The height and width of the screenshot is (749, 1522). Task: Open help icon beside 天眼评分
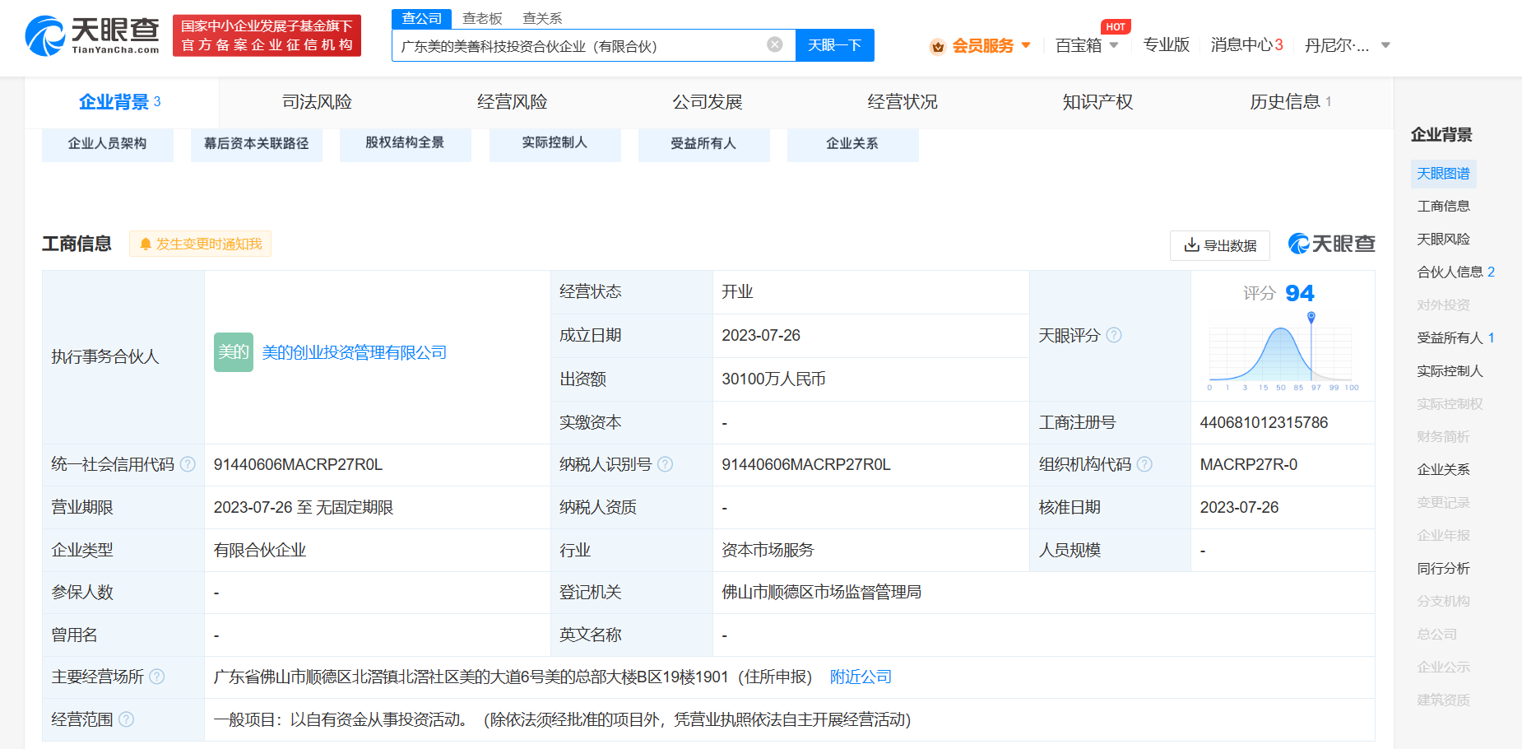pyautogui.click(x=1114, y=335)
